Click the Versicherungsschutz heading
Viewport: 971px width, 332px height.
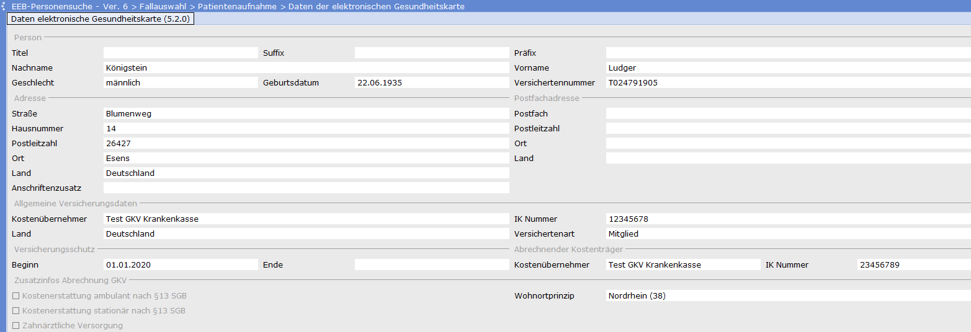55,250
